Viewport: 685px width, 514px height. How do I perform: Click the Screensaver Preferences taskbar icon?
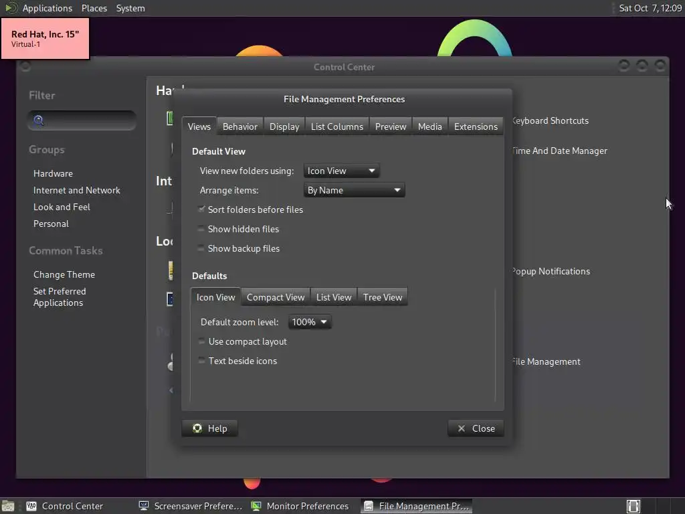144,506
